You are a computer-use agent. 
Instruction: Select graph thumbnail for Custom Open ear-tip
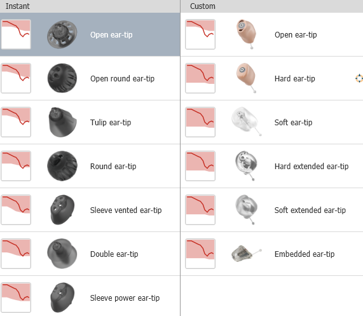click(x=200, y=34)
